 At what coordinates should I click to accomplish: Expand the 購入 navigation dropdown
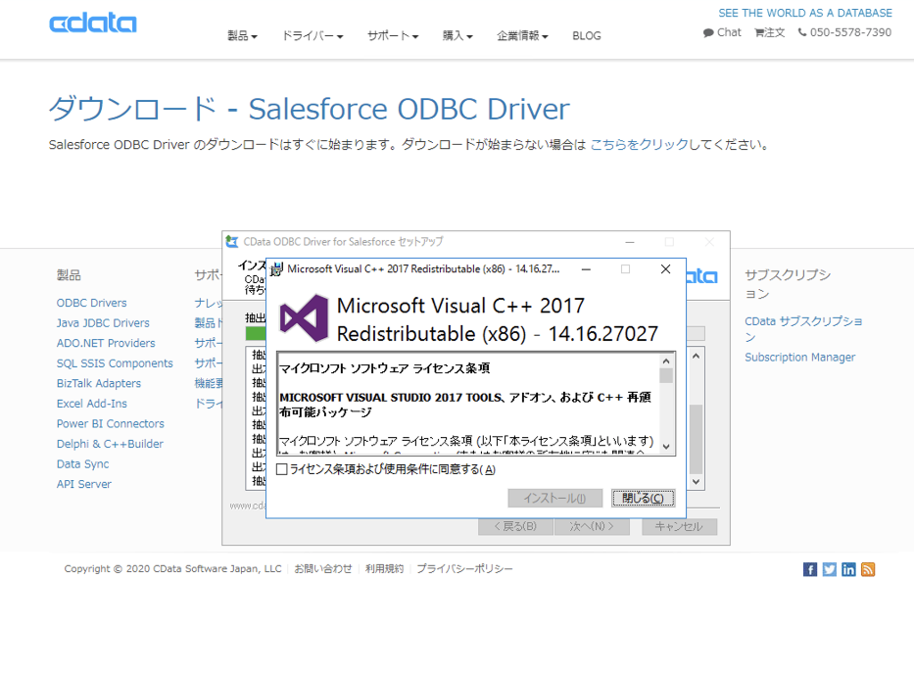tap(457, 35)
